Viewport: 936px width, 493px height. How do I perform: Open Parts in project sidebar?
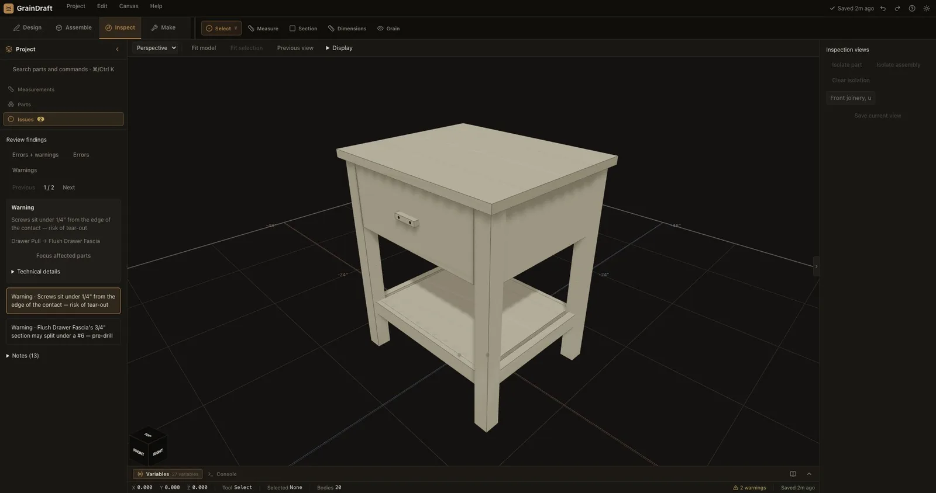click(63, 105)
